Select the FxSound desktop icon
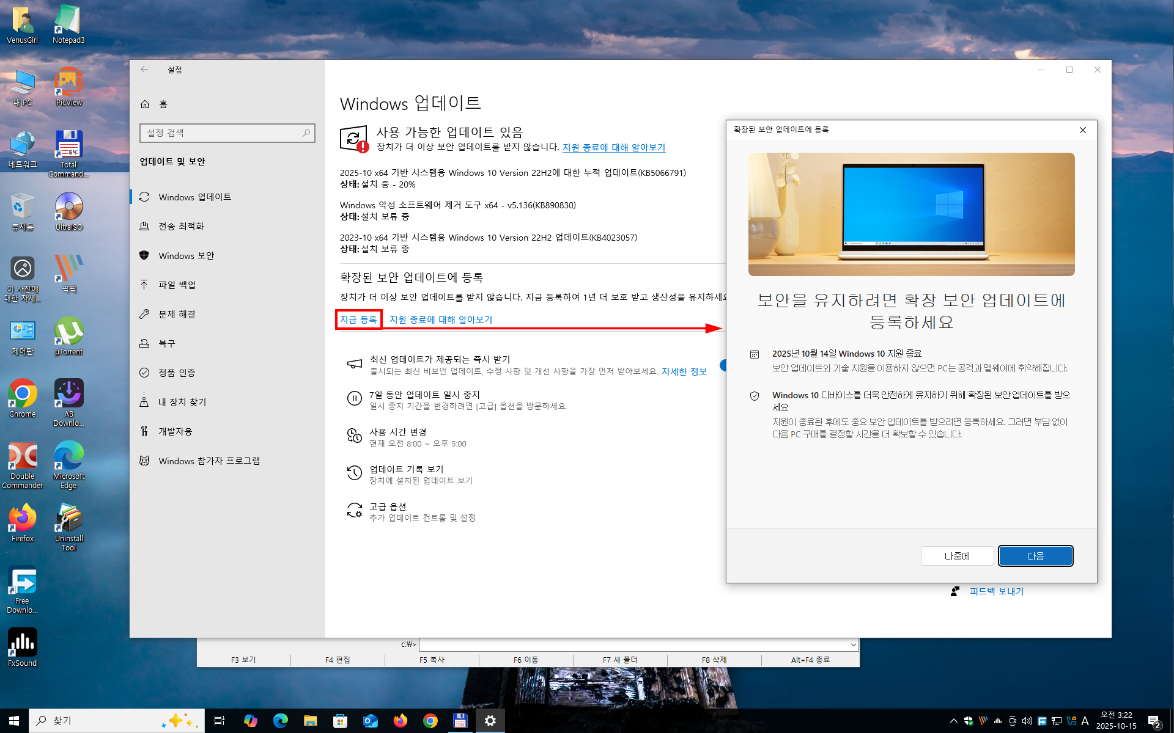The height and width of the screenshot is (733, 1174). click(23, 648)
